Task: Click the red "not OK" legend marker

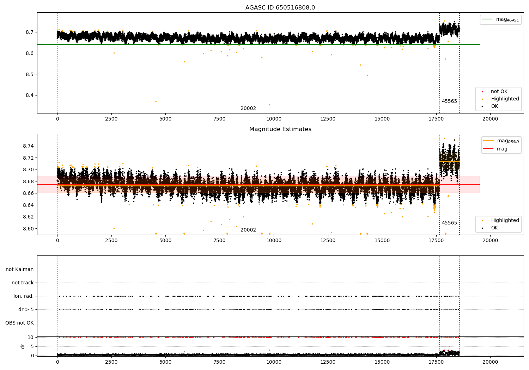Action: click(482, 92)
